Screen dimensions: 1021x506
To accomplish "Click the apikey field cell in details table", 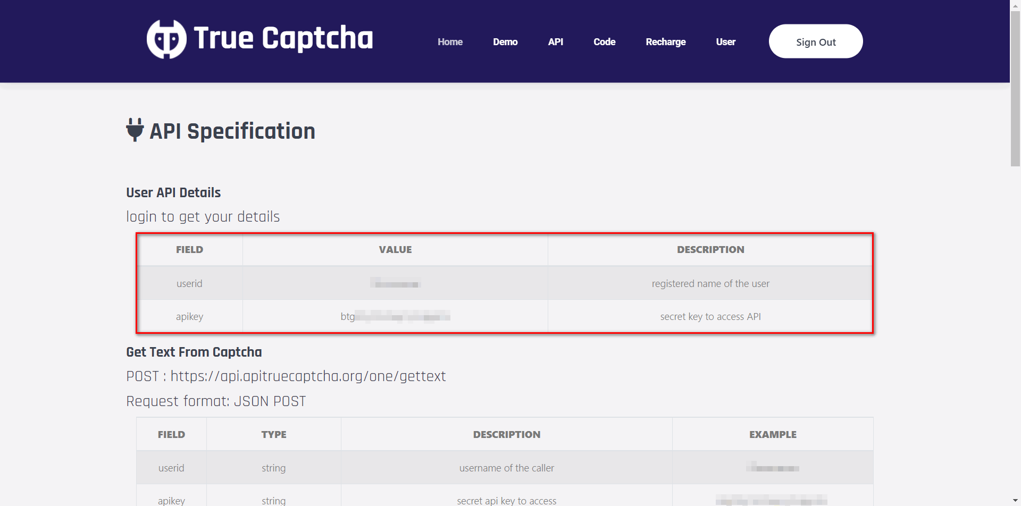I will [x=189, y=316].
